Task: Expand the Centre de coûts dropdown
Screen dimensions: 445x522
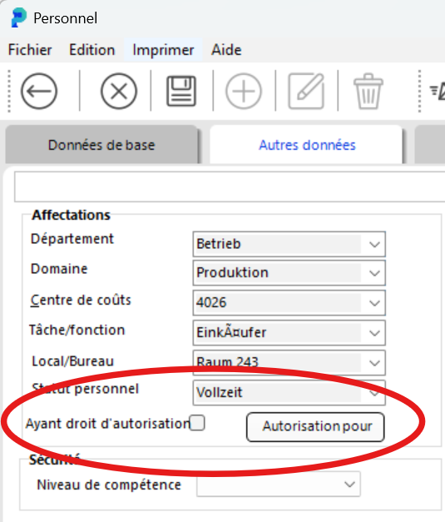Action: pos(374,302)
